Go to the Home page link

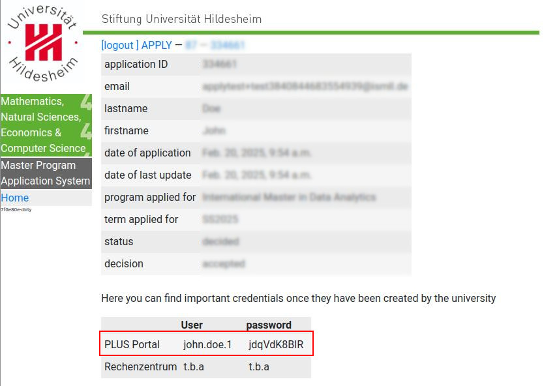14,198
